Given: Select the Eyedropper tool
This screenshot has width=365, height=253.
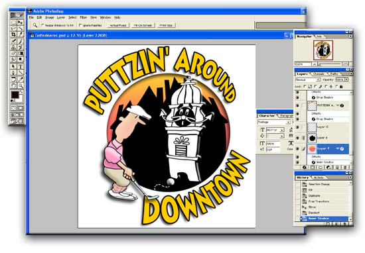Looking at the screenshot, I should [21, 79].
